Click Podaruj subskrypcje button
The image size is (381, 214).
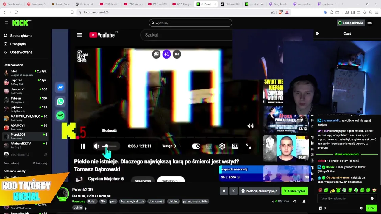259,191
